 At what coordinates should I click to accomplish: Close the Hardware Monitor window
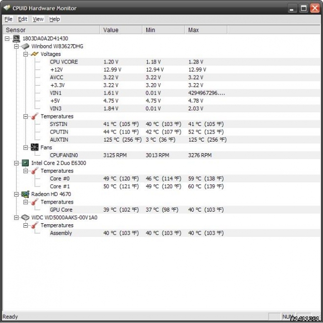point(315,9)
